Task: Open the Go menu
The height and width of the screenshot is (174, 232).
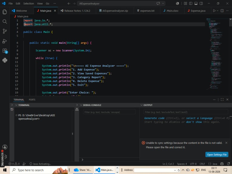Action: point(47,3)
